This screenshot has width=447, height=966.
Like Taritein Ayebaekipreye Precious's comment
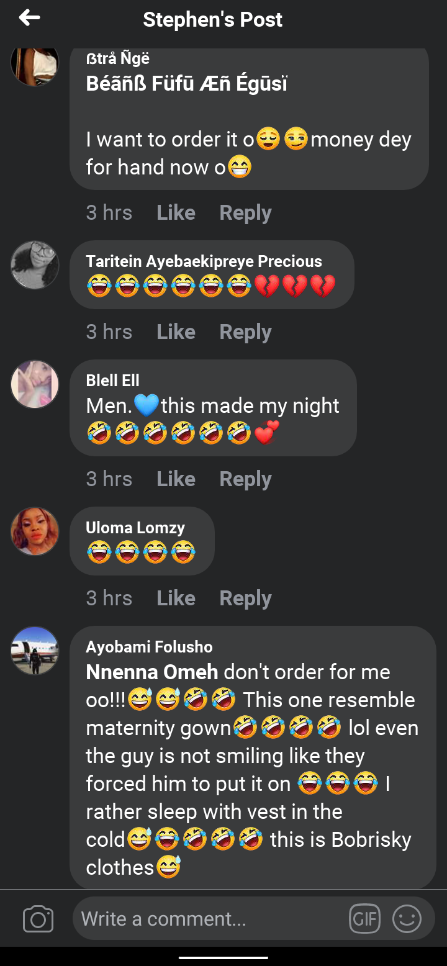176,332
